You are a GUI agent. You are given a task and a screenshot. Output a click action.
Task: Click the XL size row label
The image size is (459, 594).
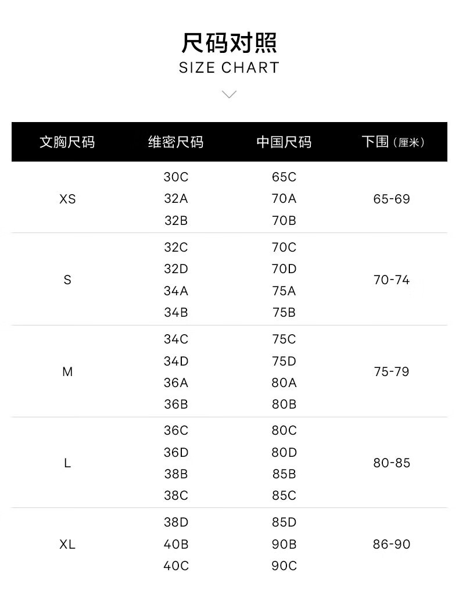click(67, 544)
